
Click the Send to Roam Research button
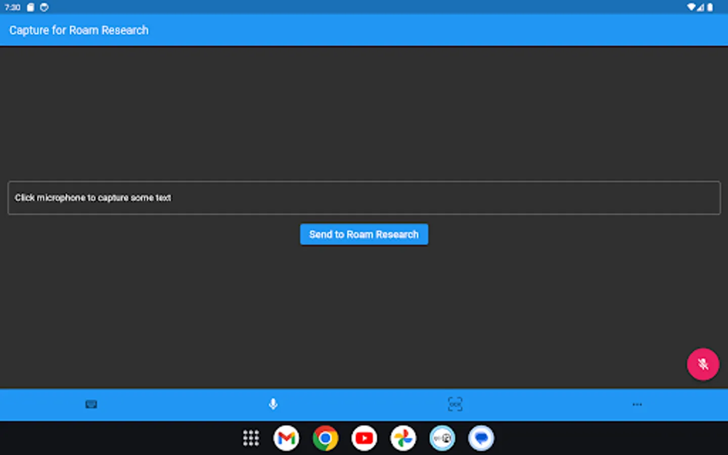(x=364, y=235)
